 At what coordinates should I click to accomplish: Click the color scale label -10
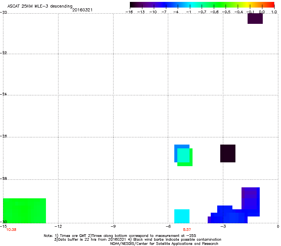pyautogui.click(x=153, y=12)
